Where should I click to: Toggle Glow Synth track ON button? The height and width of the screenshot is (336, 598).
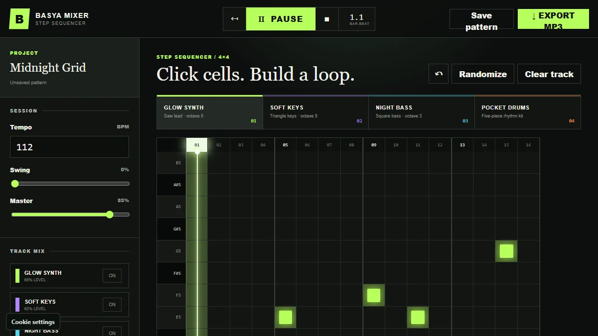[112, 276]
